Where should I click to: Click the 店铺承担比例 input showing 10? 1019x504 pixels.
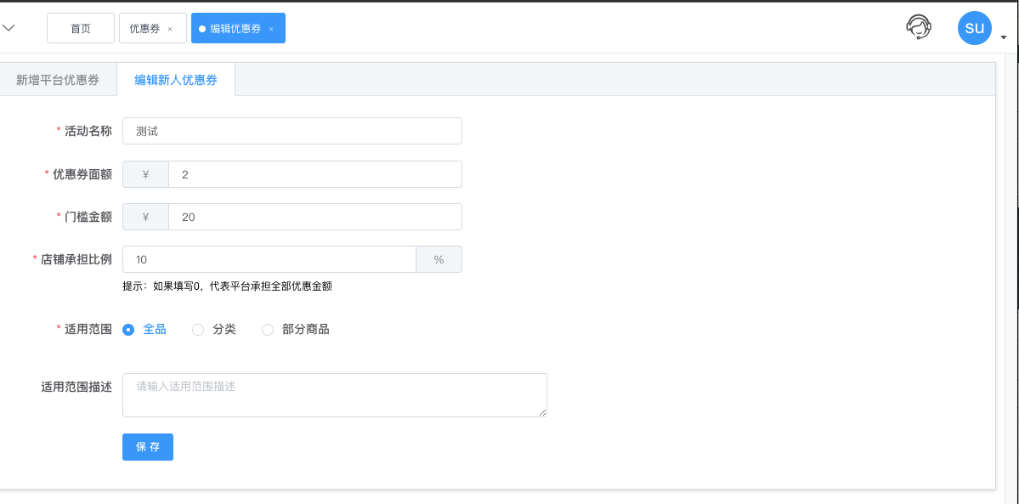point(269,259)
